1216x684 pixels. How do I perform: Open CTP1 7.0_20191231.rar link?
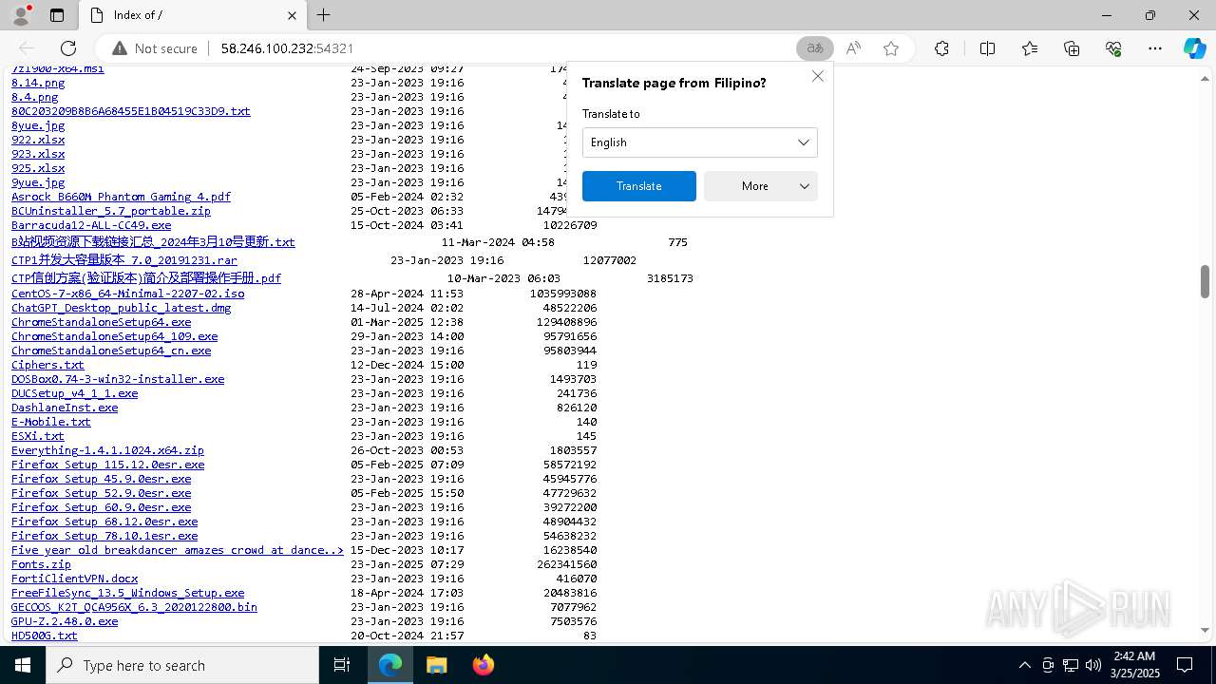124,260
